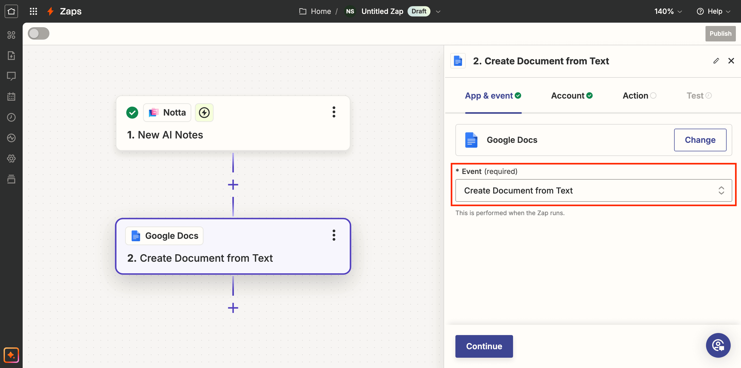The width and height of the screenshot is (741, 368).
Task: Open the sidebar dashboard tiles icon
Action: tap(11, 35)
